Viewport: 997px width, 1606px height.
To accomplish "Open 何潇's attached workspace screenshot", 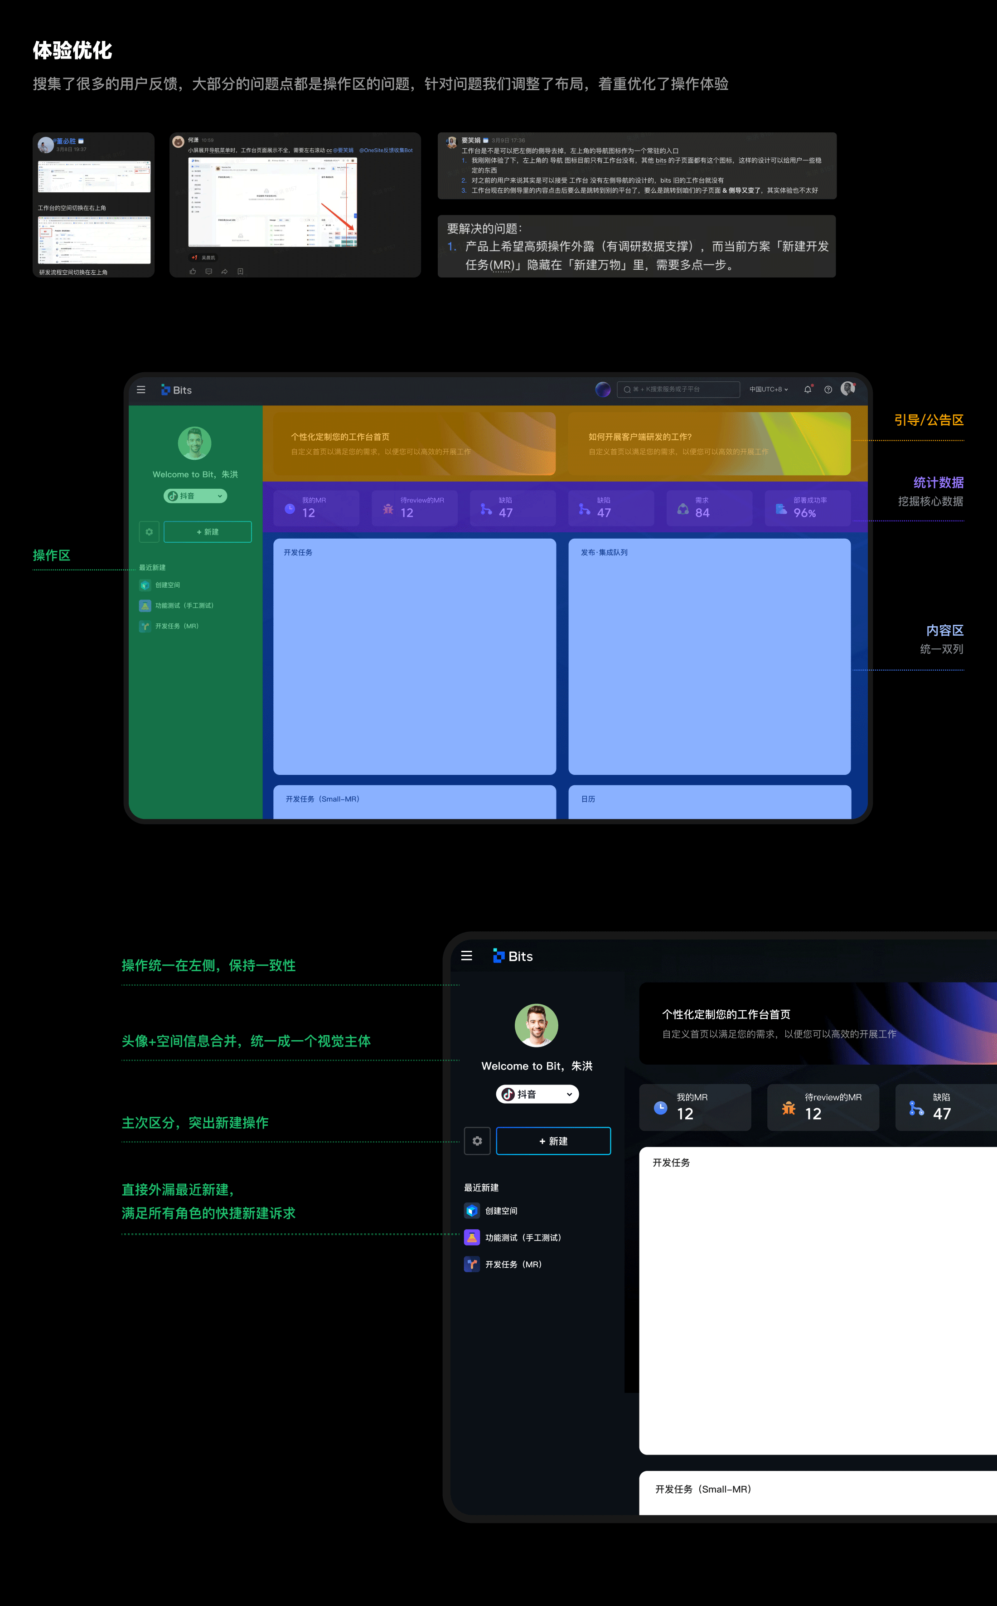I will 272,202.
